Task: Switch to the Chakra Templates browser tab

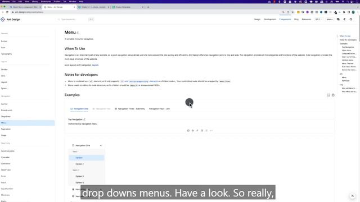Action: pos(128,7)
